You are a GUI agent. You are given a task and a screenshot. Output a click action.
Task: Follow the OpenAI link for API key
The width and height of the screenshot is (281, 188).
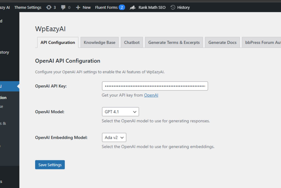[151, 95]
